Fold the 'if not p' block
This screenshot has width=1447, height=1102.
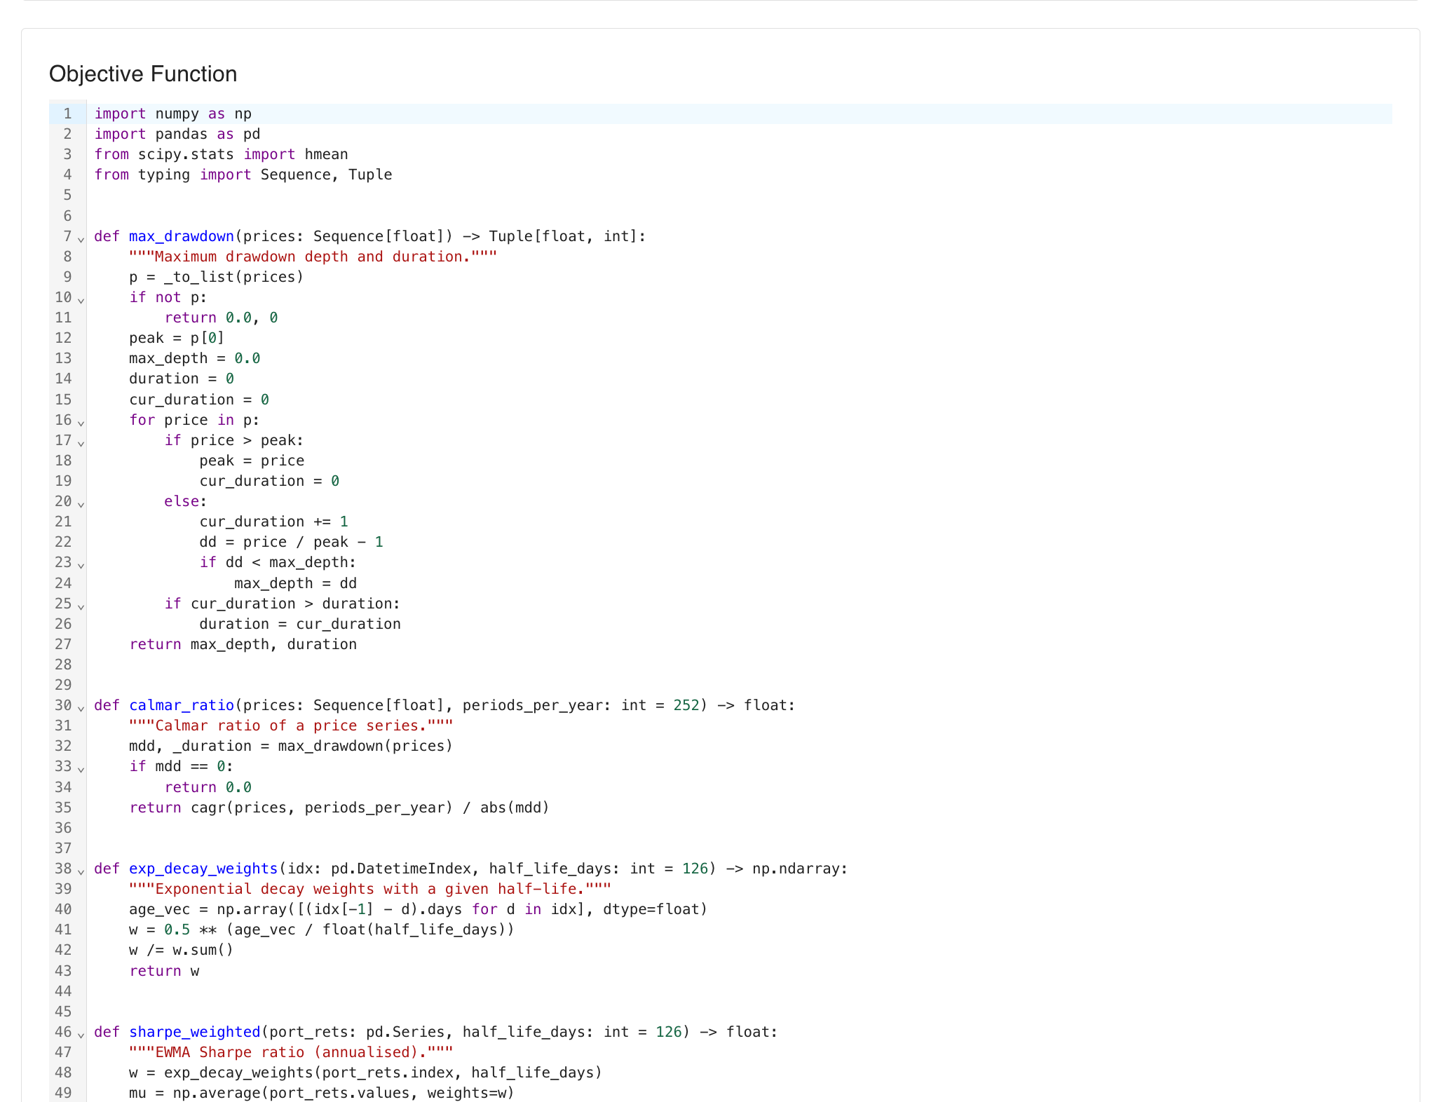click(x=81, y=299)
